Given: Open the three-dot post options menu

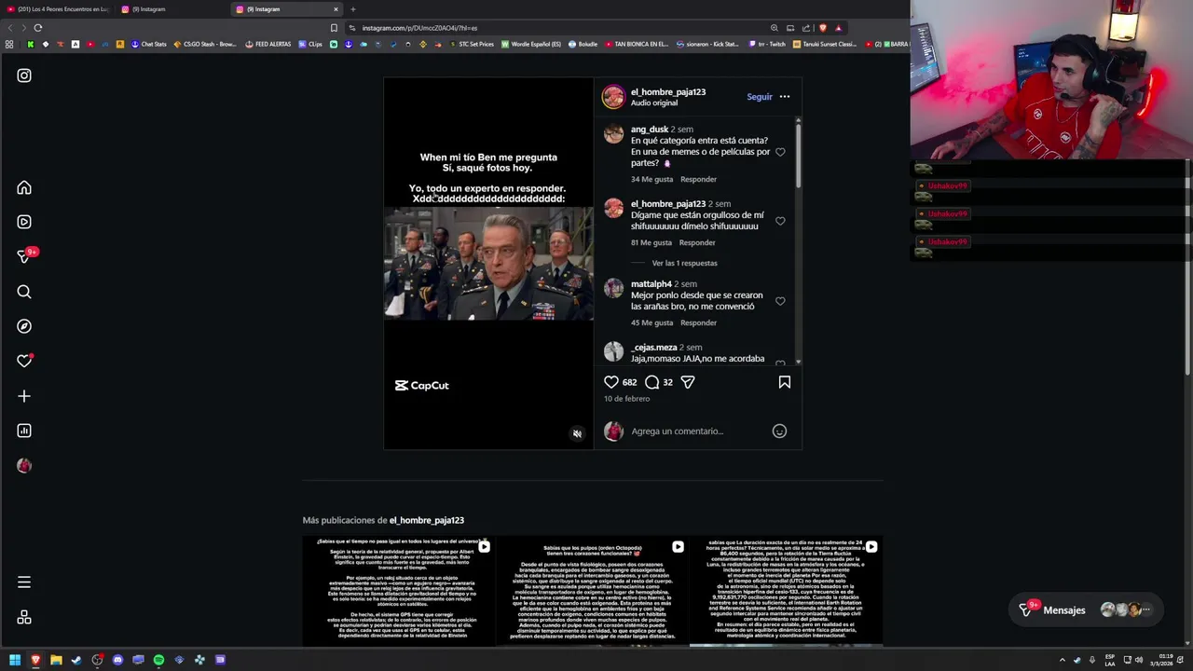Looking at the screenshot, I should [785, 97].
